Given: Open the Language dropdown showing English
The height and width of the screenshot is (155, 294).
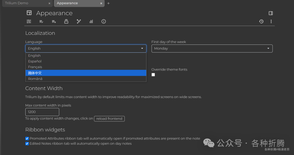Looking at the screenshot, I should point(86,48).
